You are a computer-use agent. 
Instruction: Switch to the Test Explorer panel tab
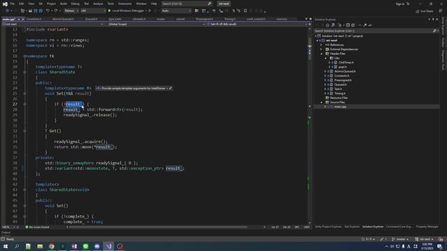[x=352, y=227]
